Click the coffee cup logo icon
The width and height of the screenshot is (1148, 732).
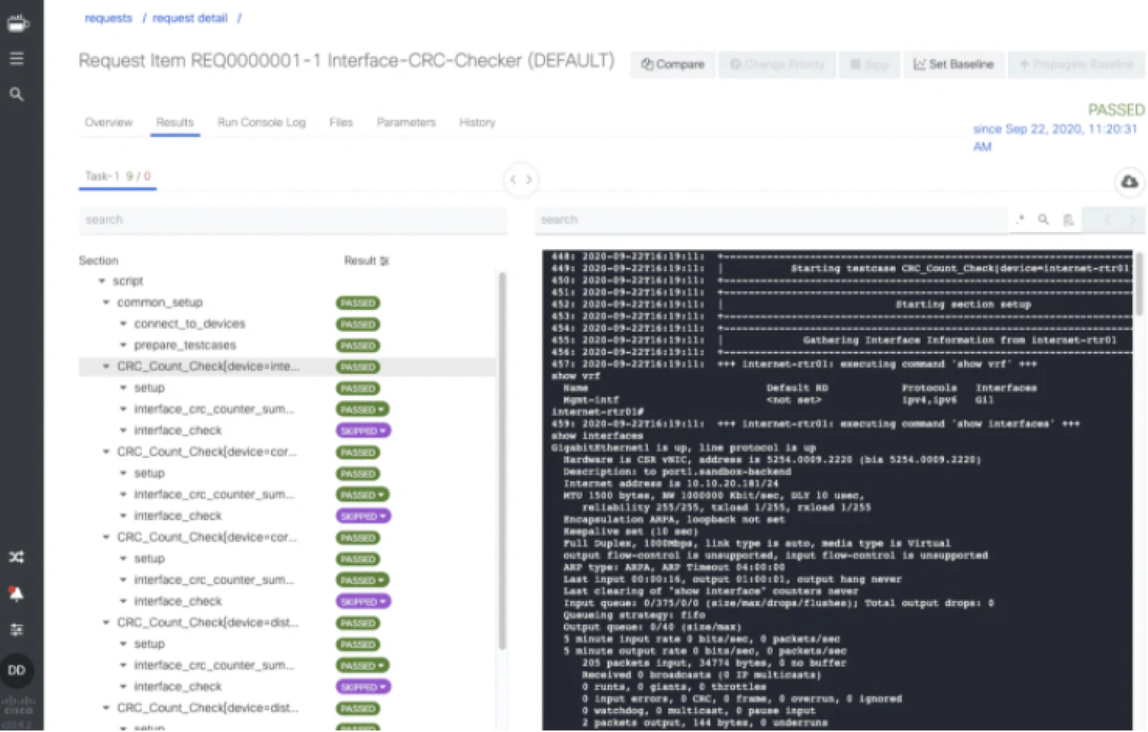pos(17,23)
